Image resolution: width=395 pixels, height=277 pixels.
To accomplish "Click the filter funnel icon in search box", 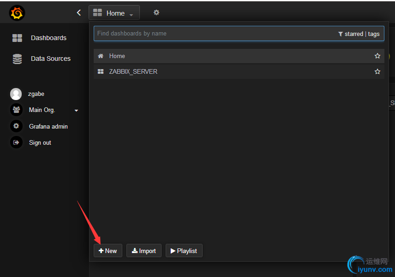I will [341, 34].
